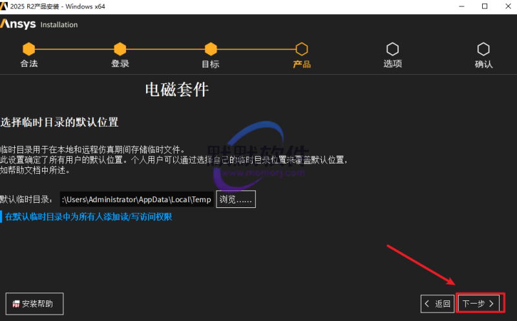Click the PDF icon on 安装帮助 button
The height and width of the screenshot is (321, 517).
click(16, 303)
